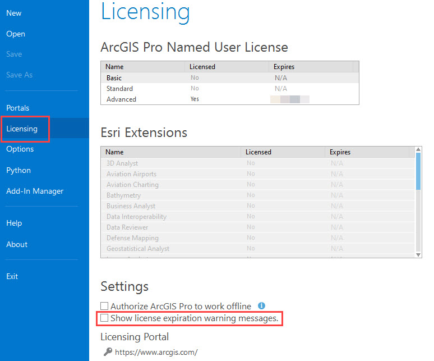This screenshot has width=434, height=361.
Task: Select the Aviation Charting extension row
Action: pyautogui.click(x=258, y=185)
